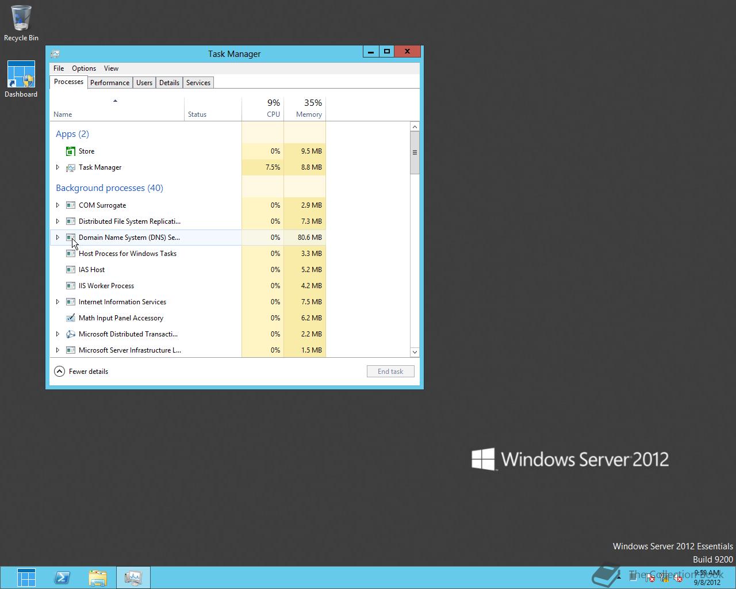Expand the Task Manager process row
This screenshot has height=589, width=736.
click(x=57, y=167)
